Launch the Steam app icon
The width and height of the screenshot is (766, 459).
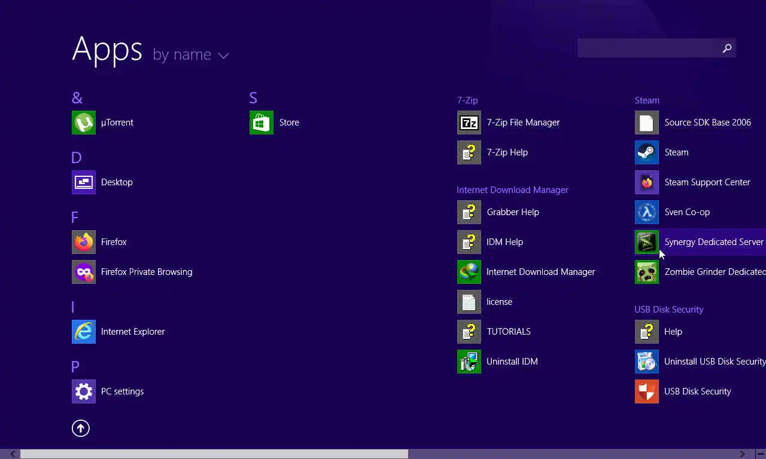(x=647, y=152)
